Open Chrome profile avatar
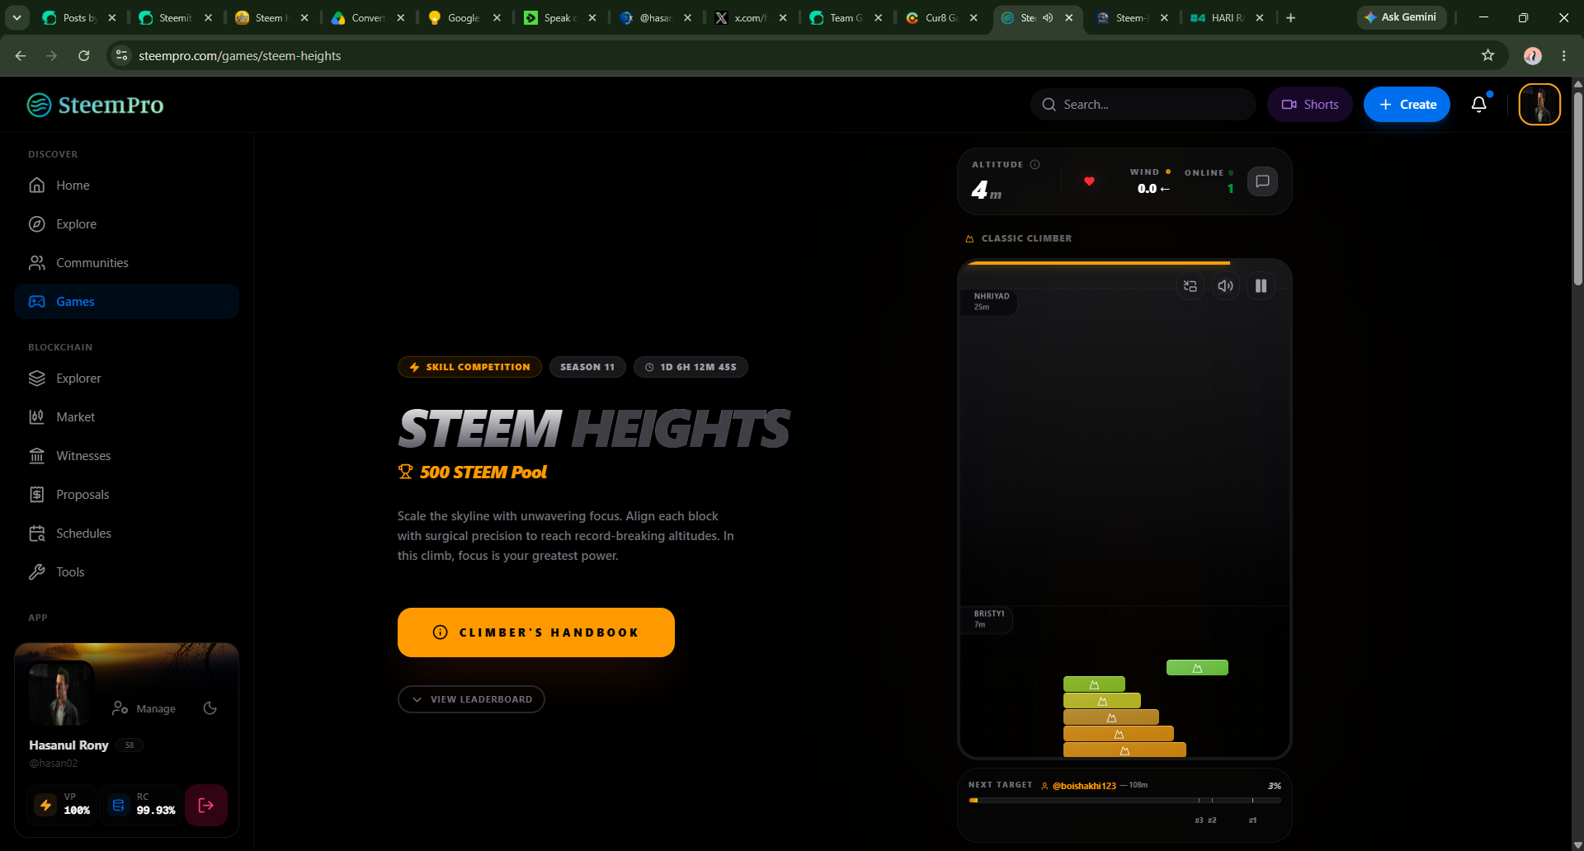 point(1532,55)
